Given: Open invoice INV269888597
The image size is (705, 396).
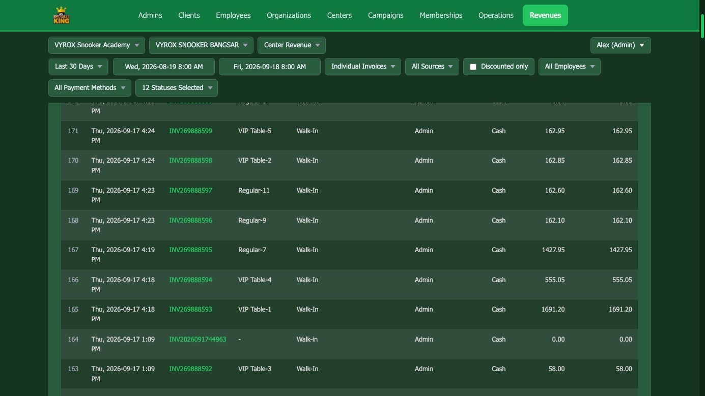Looking at the screenshot, I should (190, 190).
